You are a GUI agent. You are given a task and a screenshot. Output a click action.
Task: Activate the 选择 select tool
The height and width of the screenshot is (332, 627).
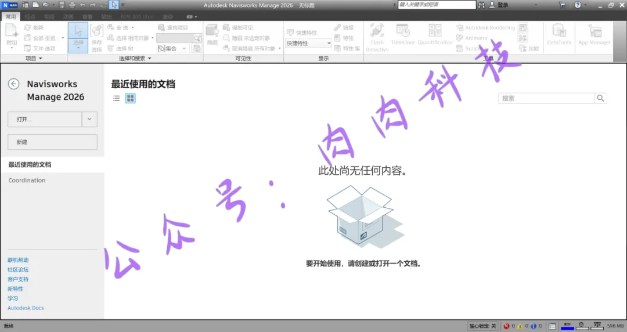coord(78,38)
